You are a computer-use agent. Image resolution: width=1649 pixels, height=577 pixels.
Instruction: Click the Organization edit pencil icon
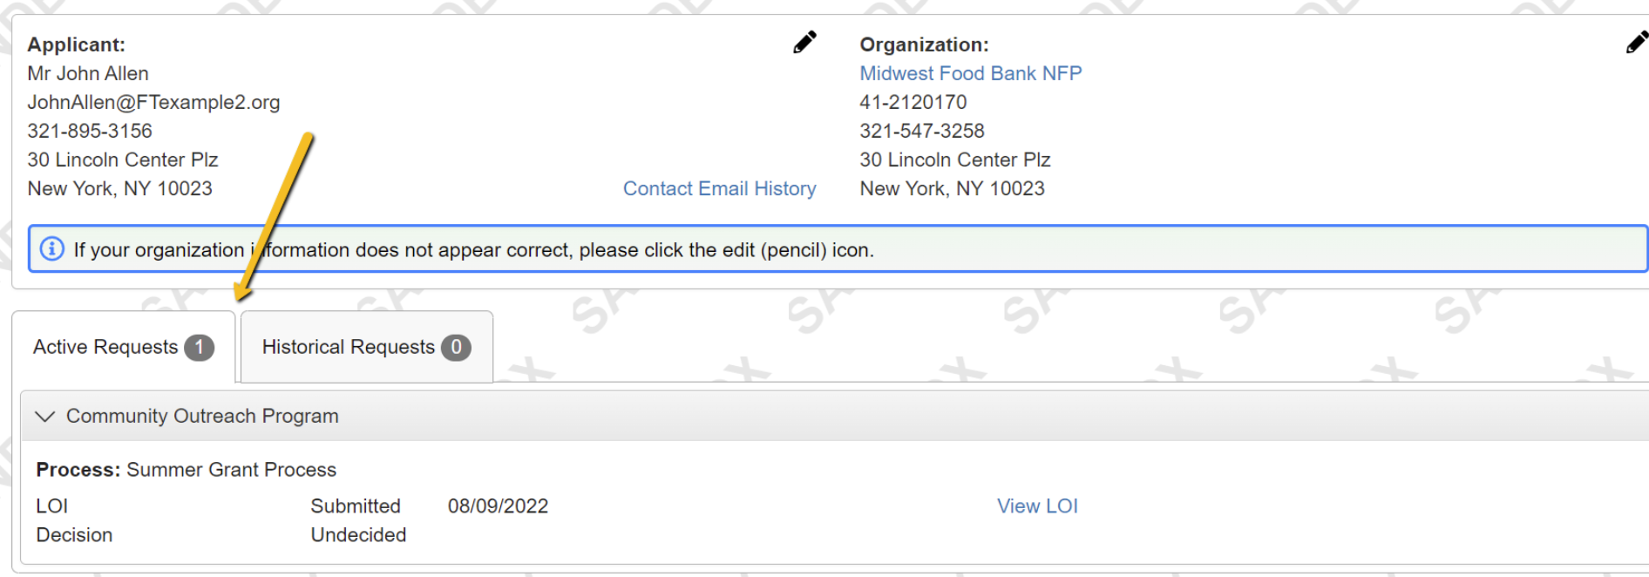point(1637,43)
